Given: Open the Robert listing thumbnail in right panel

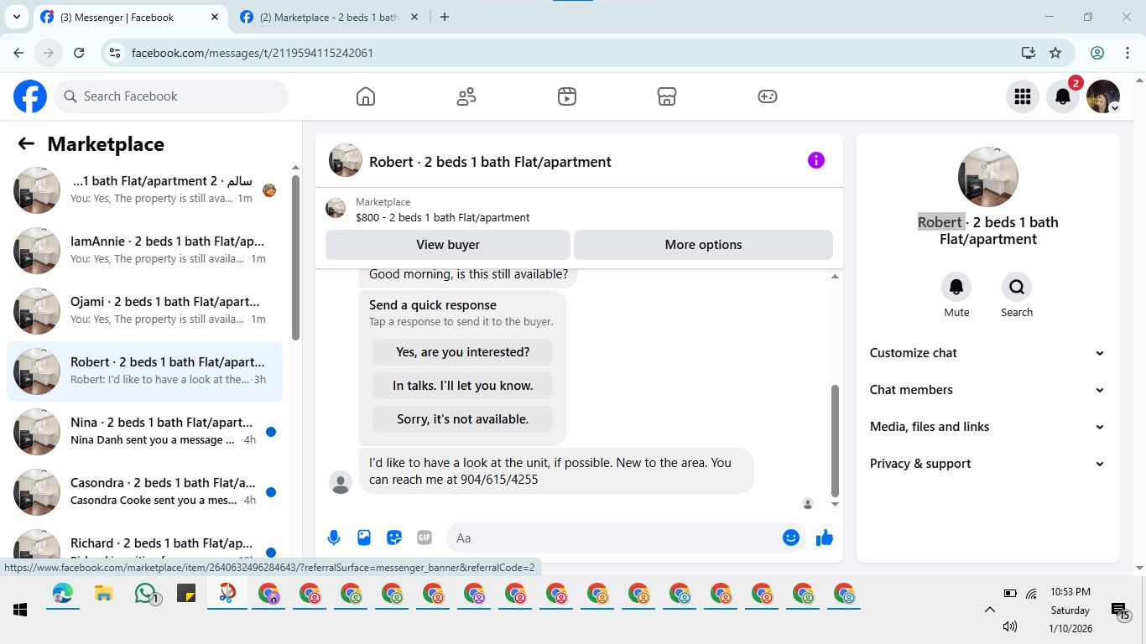Looking at the screenshot, I should [x=988, y=177].
